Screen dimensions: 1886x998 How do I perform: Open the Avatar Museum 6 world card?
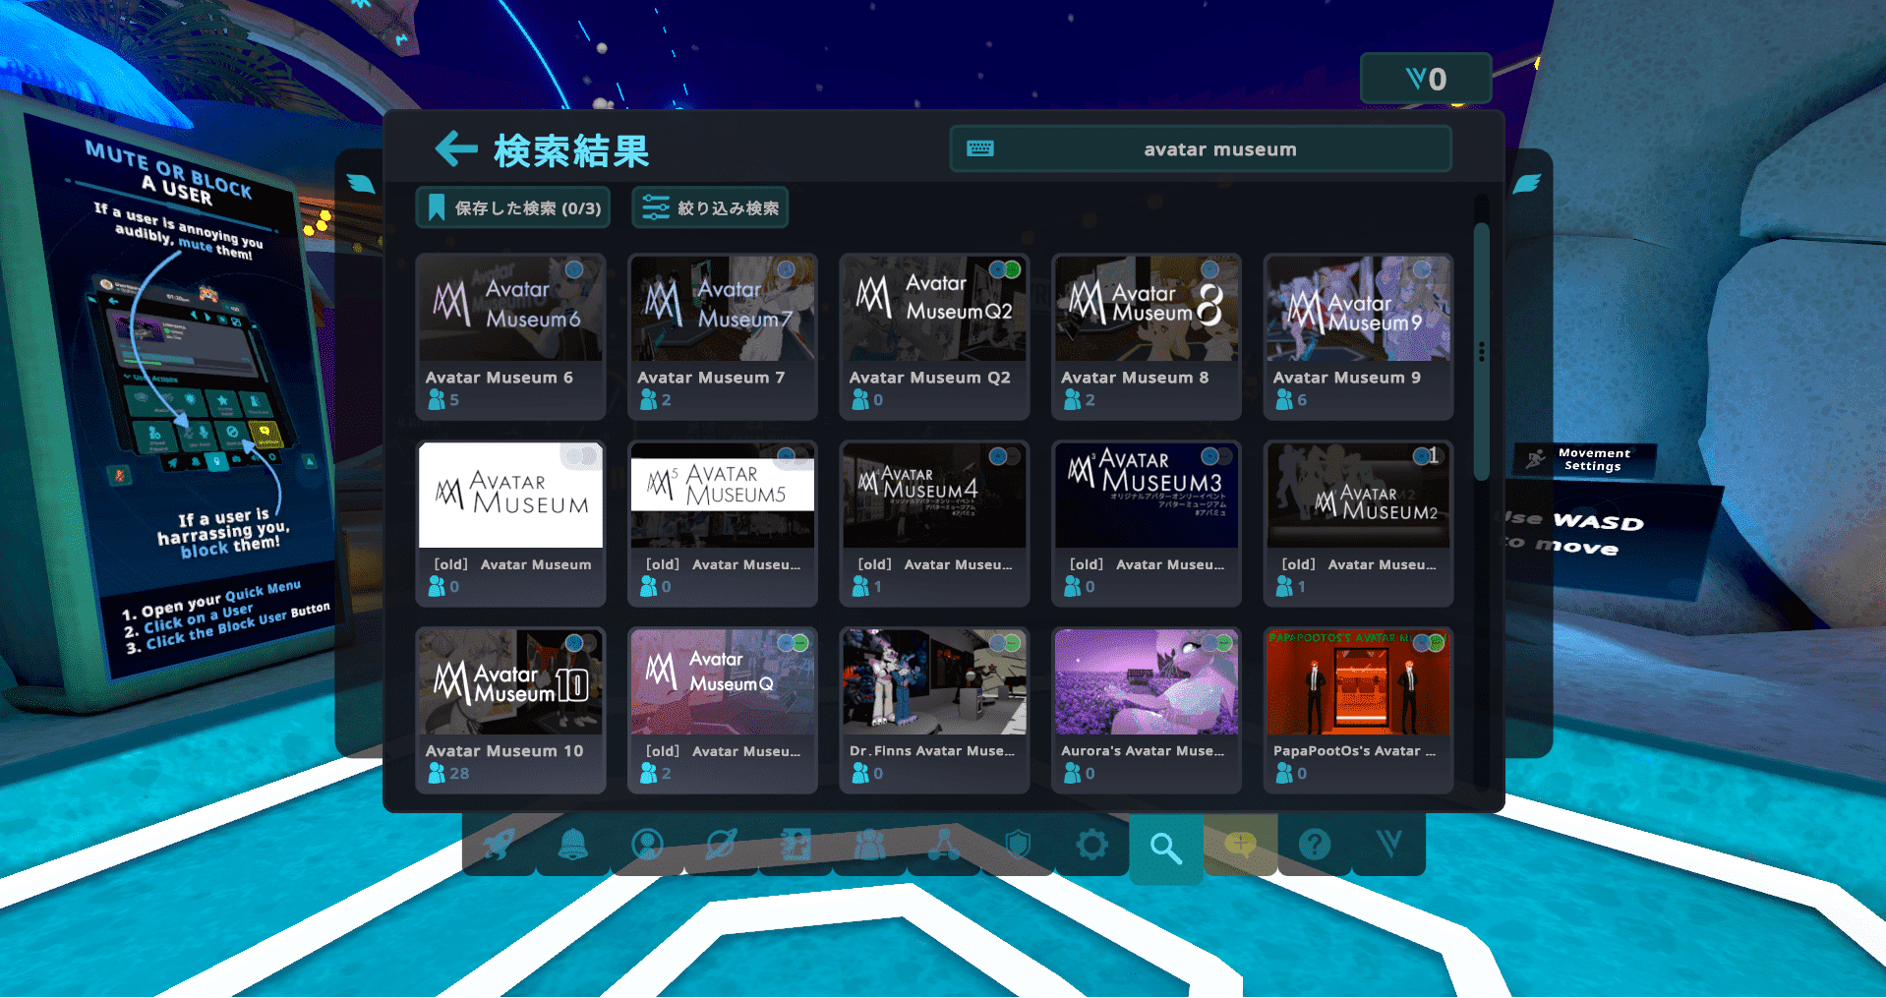click(510, 336)
